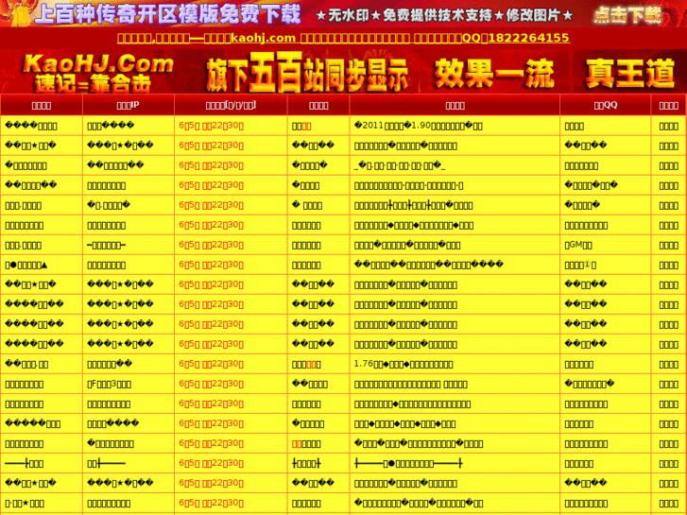Screen dimensions: 687x515
Task: Click the red time cell in the "1.76" row
Action: [x=231, y=364]
